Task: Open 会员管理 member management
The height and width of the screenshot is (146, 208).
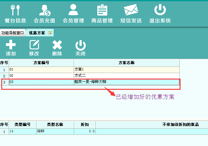Action: [73, 14]
